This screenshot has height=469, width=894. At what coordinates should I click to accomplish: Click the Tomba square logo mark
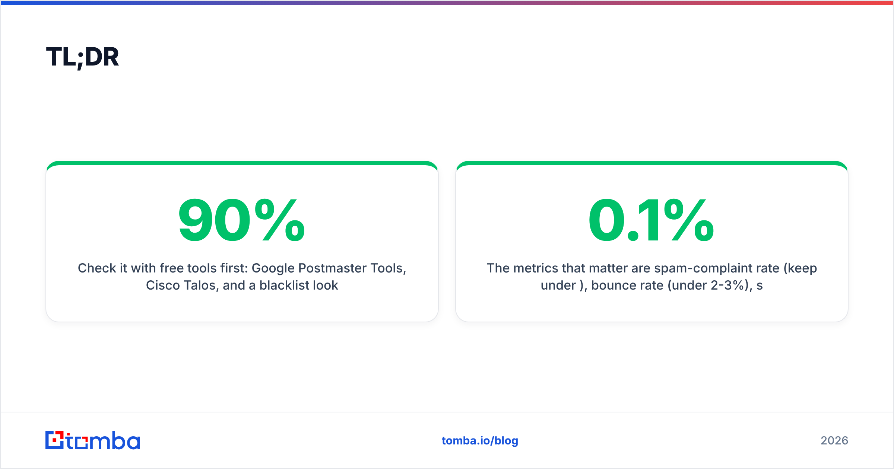tap(55, 440)
